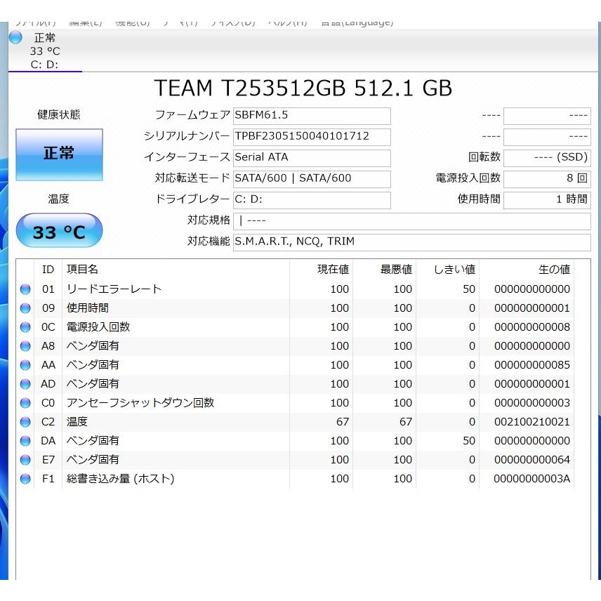Screen dimensions: 601x601
Task: Click raw value 000000000085 in row AA
Action: 532,365
